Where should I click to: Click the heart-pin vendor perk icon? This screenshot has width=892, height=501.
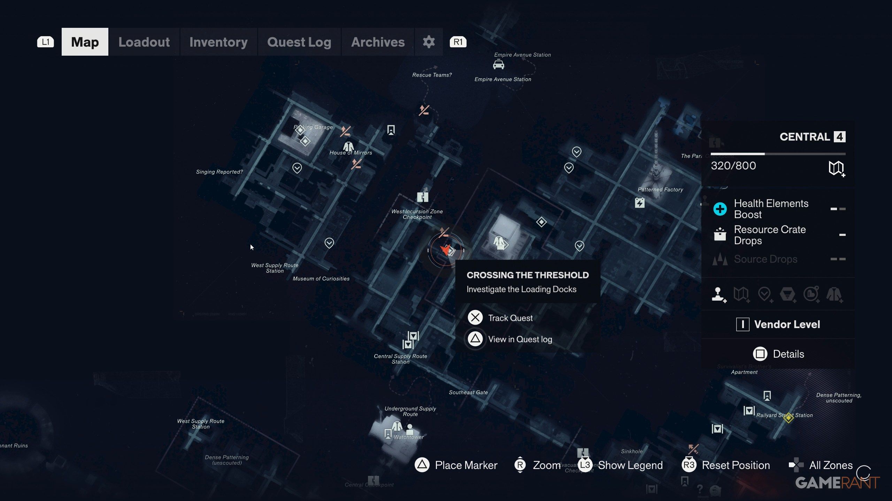[765, 294]
